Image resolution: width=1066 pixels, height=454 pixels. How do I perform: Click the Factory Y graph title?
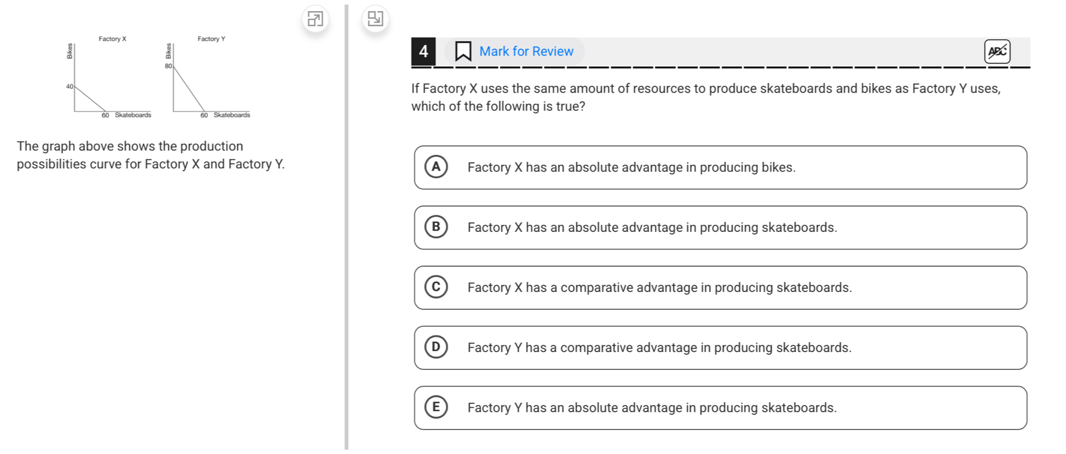pos(211,39)
